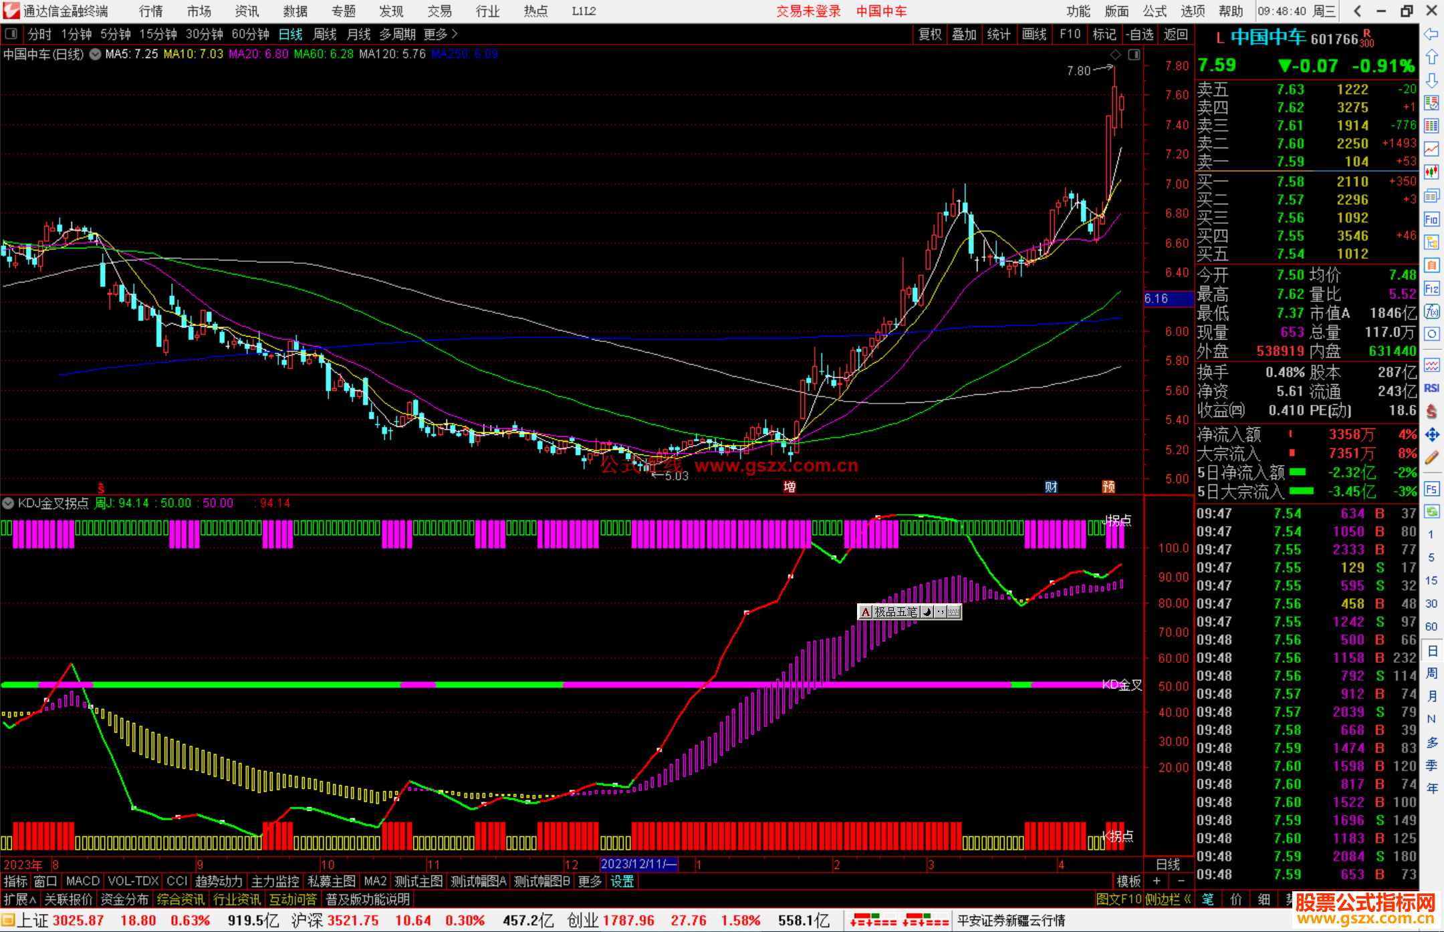Click the candlestick chart sidebar icon
The width and height of the screenshot is (1444, 932).
pos(1431,172)
